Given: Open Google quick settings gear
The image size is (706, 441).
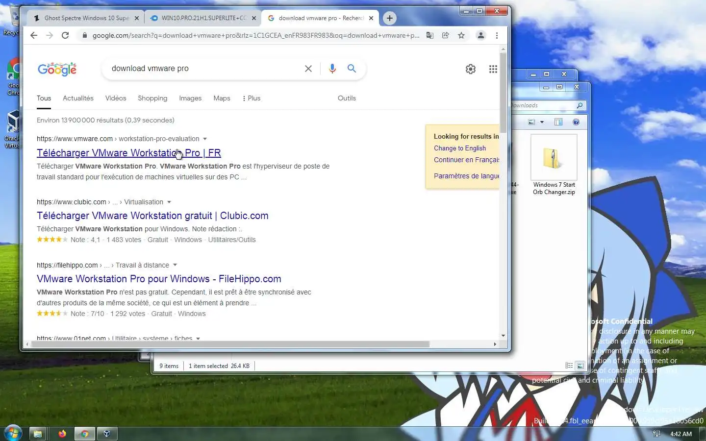Looking at the screenshot, I should [x=471, y=69].
